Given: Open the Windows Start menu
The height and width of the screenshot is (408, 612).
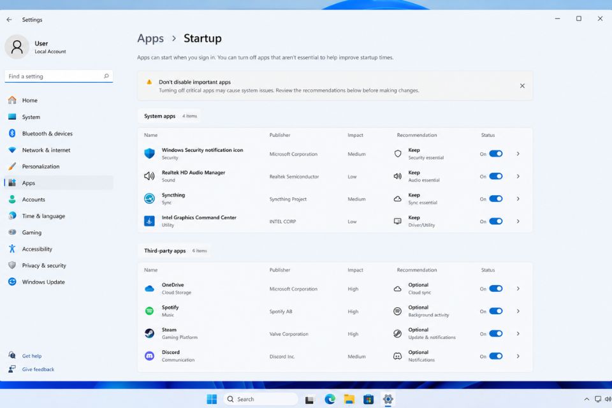Looking at the screenshot, I should [x=212, y=399].
